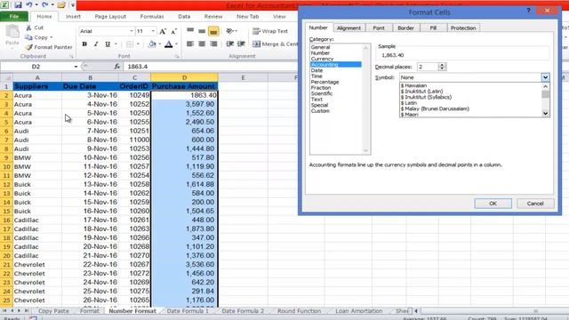Viewport: 569px width, 320px height.
Task: Click Cancel in Format Cells dialog
Action: 535,204
